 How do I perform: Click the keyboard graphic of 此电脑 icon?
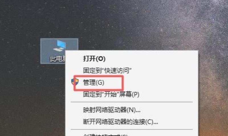(x=58, y=49)
